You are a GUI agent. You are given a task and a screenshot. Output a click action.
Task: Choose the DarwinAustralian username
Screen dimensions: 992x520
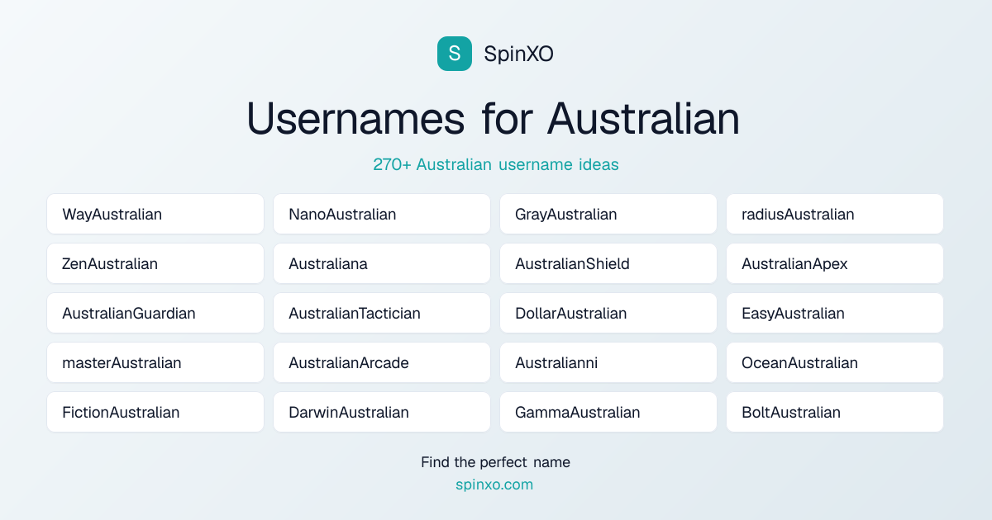pos(382,412)
